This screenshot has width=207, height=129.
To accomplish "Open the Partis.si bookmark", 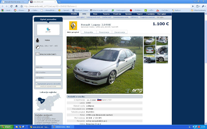I will click(176, 10).
